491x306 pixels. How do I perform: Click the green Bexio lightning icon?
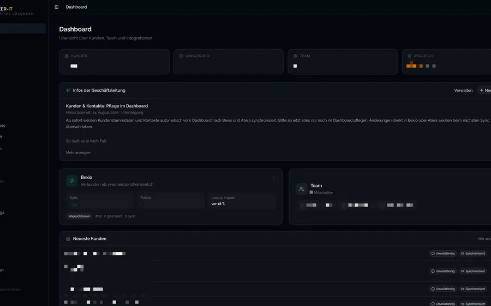click(71, 180)
